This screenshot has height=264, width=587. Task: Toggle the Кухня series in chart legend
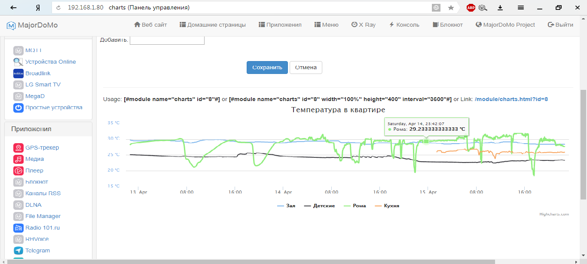point(387,206)
